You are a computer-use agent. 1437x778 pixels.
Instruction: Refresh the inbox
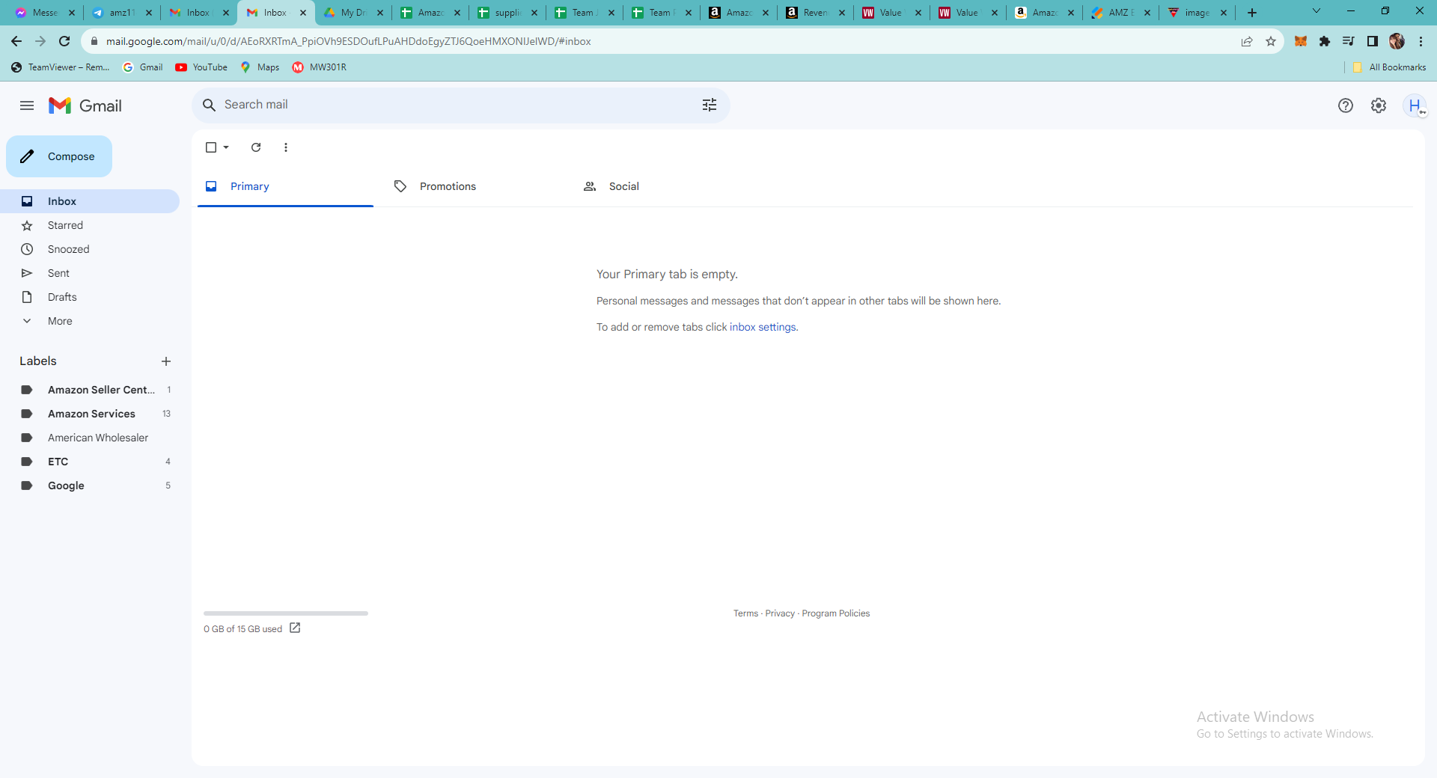coord(256,147)
